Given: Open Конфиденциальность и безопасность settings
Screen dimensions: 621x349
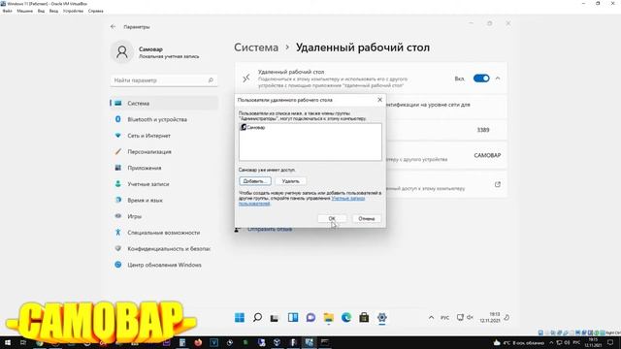Looking at the screenshot, I should [x=164, y=249].
